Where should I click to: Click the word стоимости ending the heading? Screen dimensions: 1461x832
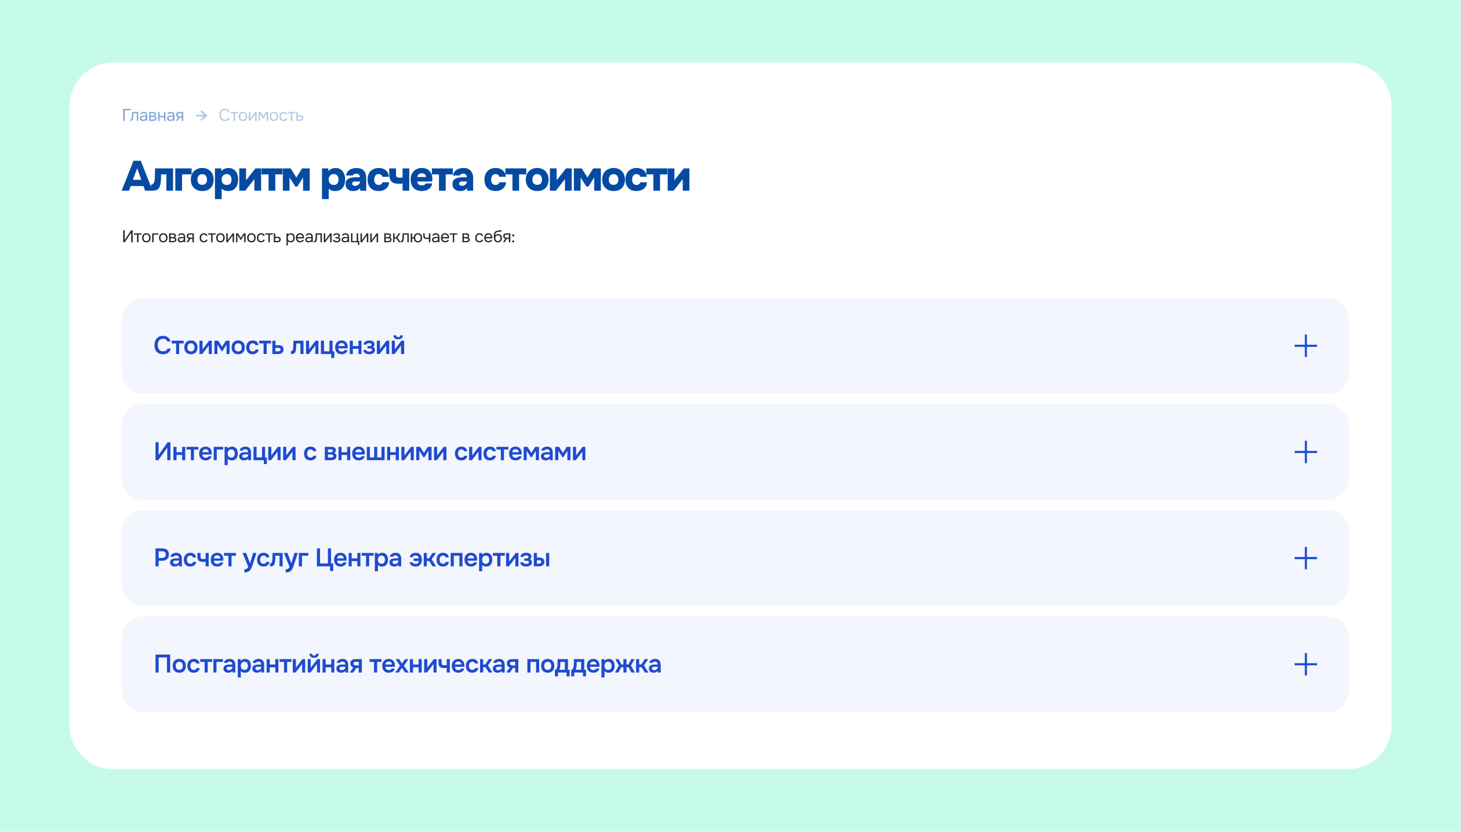586,177
